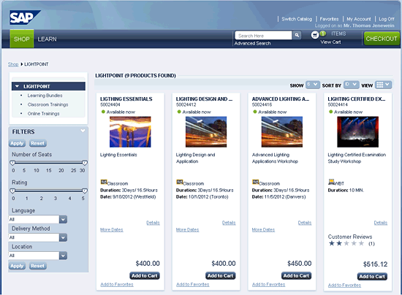Open the Location dropdown
402x295 pixels.
tap(63, 256)
